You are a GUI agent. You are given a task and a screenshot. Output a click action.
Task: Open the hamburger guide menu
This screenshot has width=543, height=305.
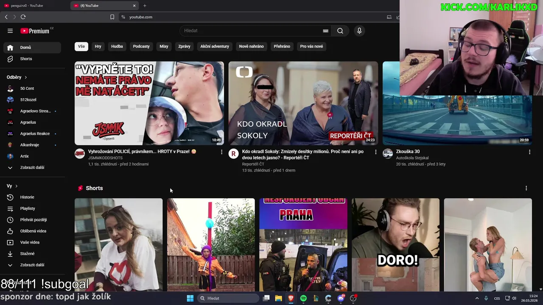[x=10, y=30]
